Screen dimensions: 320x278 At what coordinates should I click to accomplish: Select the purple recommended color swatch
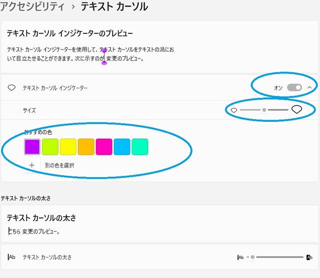point(32,147)
